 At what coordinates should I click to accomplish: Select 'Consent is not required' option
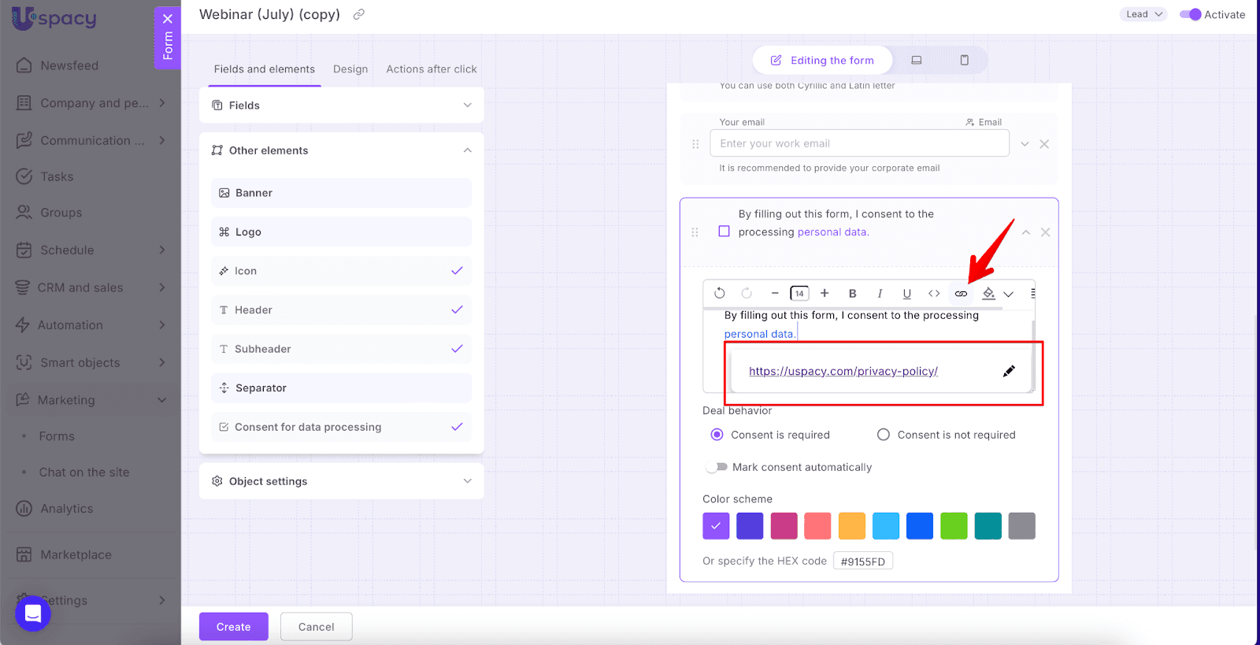pos(884,435)
